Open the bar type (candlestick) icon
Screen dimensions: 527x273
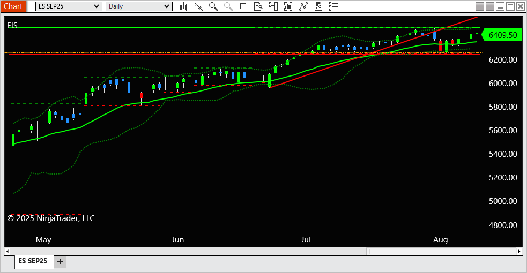pyautogui.click(x=183, y=6)
